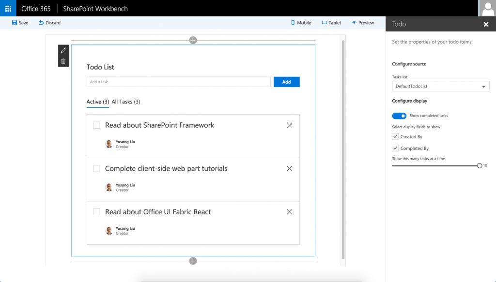Add a web part above using plus icon

click(x=193, y=40)
